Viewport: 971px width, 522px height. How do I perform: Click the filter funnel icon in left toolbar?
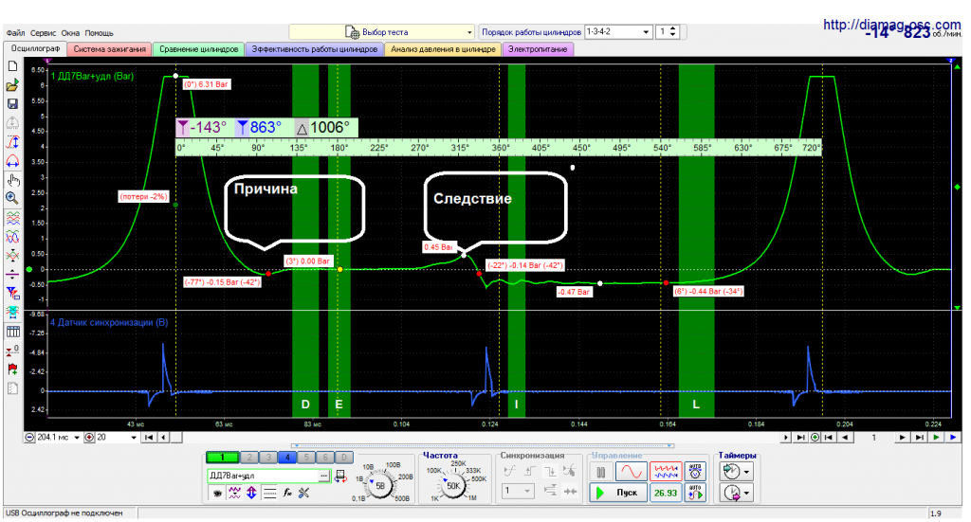[12, 293]
